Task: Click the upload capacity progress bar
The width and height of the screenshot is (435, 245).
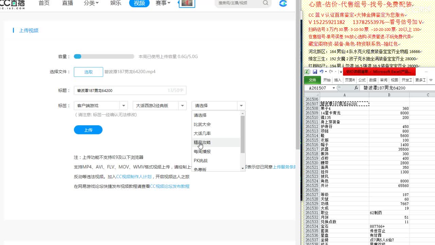Action: (104, 56)
